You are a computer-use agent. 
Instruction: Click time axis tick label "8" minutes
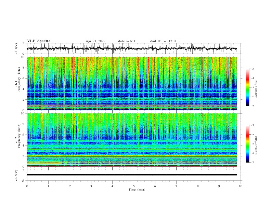[x=198, y=186]
